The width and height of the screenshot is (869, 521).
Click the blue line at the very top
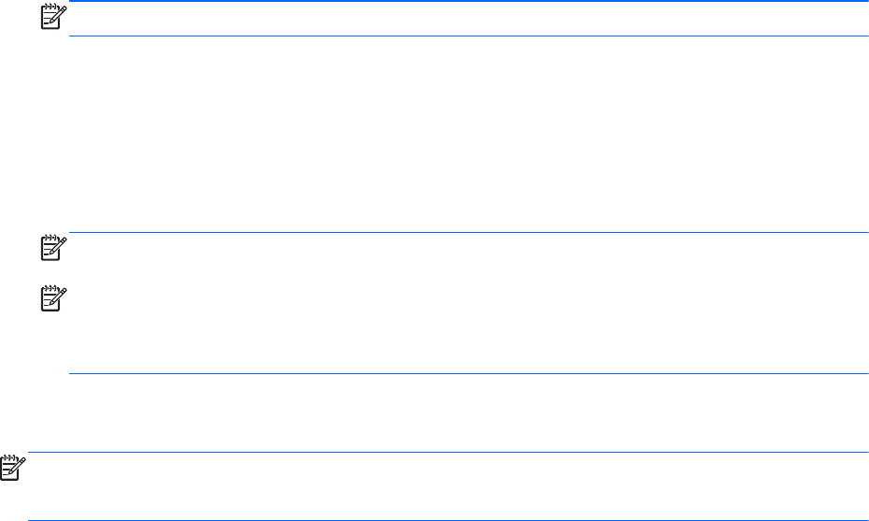point(467,2)
